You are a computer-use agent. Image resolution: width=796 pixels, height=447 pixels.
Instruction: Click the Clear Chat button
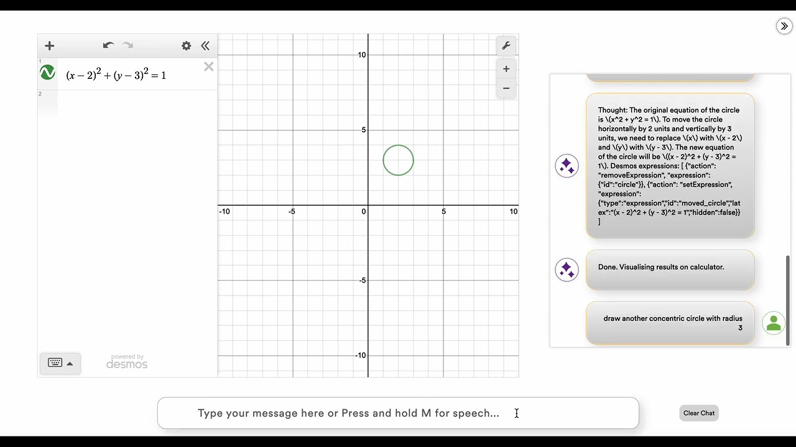coord(699,413)
